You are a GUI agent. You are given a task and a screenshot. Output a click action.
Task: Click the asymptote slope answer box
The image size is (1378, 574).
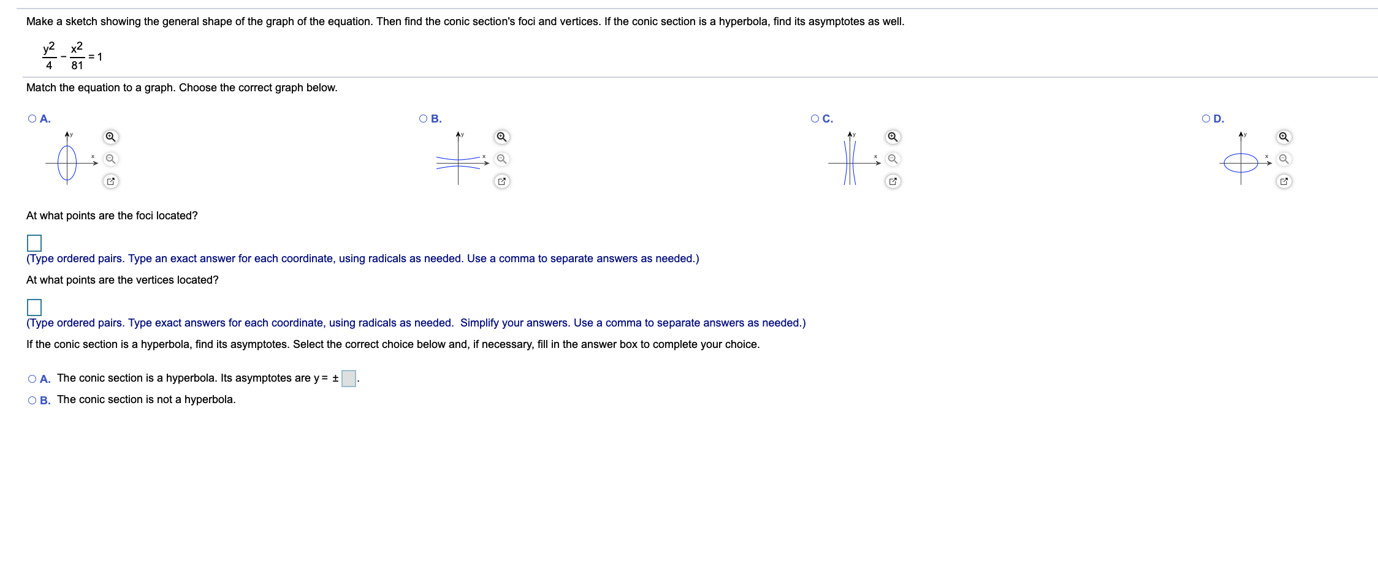pos(348,379)
